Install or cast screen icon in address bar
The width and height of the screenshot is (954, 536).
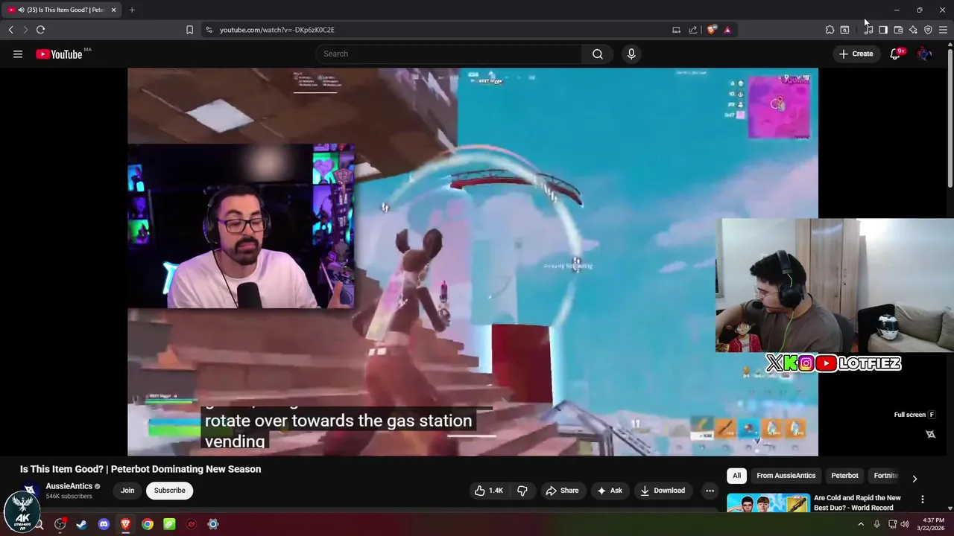pyautogui.click(x=676, y=30)
